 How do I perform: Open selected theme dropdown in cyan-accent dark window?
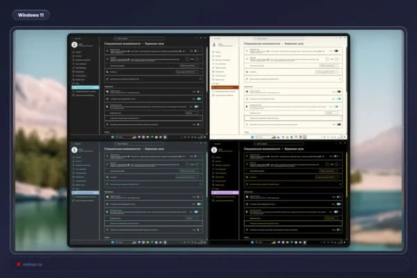coord(192,113)
